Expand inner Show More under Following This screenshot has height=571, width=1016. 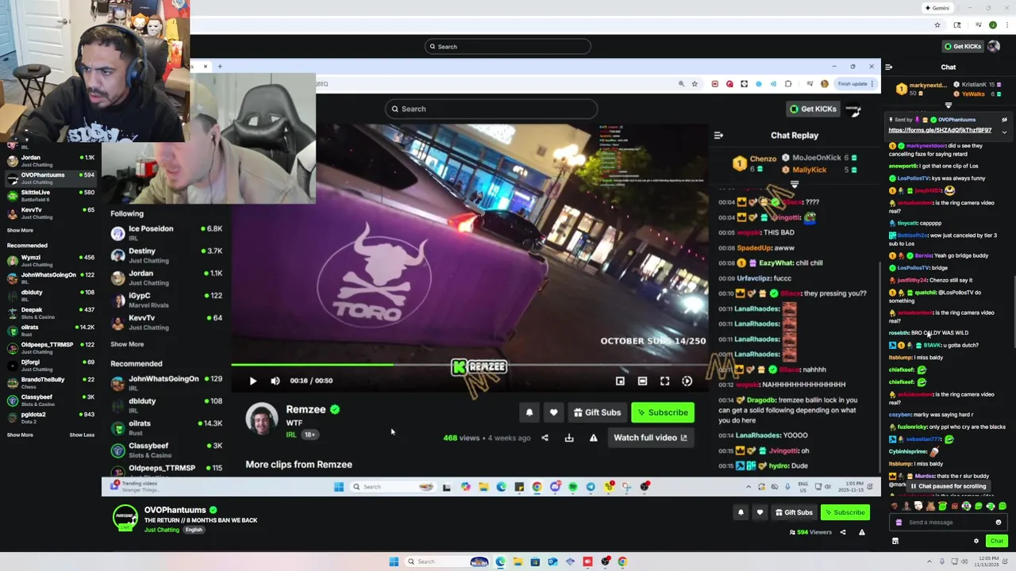coord(127,344)
